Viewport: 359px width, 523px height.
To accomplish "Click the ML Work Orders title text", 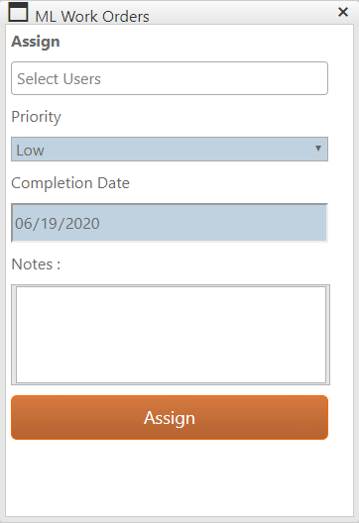I will (92, 16).
